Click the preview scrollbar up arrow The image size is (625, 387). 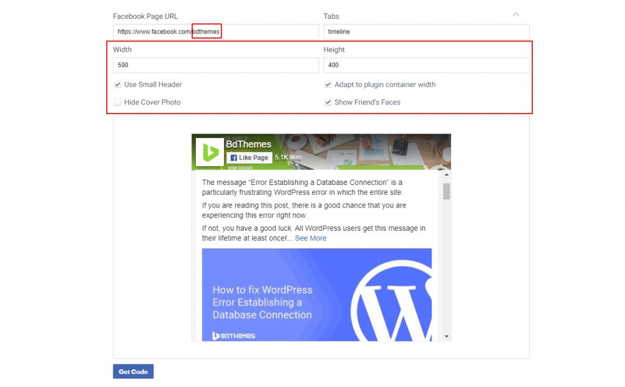447,175
